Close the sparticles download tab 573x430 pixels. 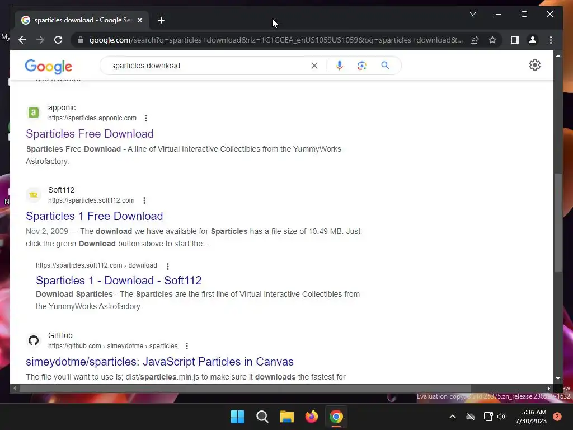[139, 20]
